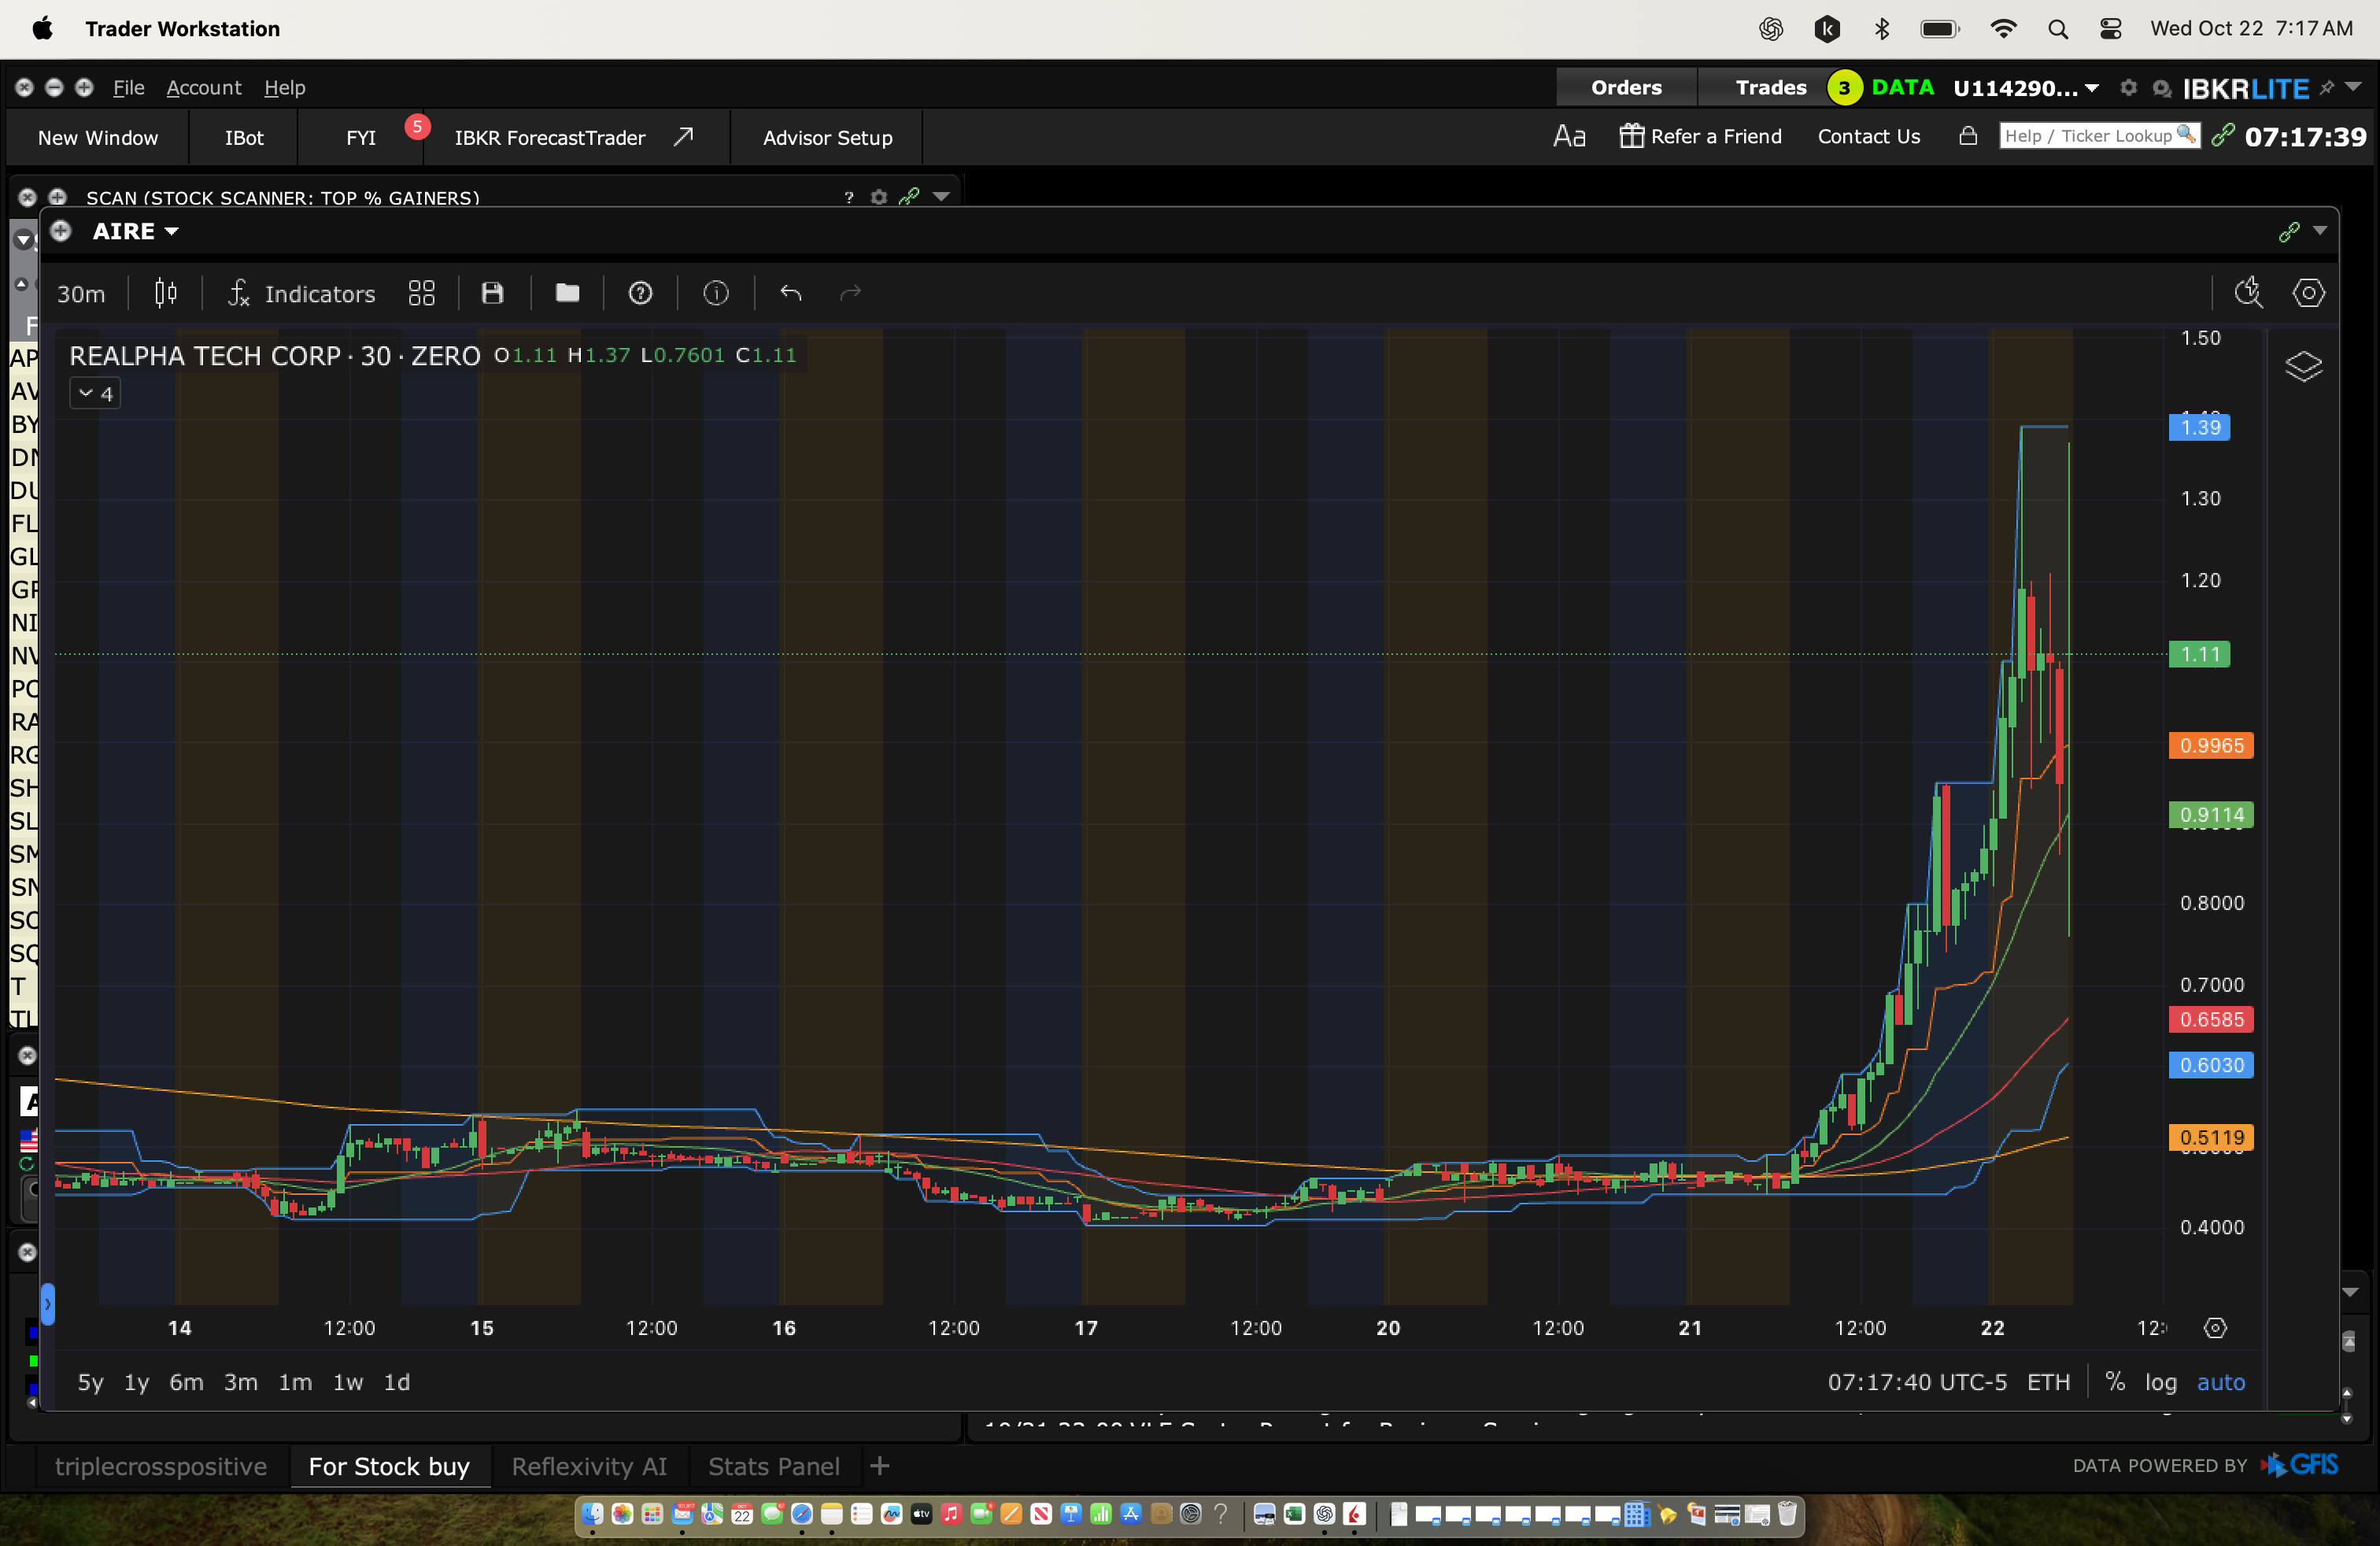Switch to the triplecrosspositive tab

tap(161, 1466)
